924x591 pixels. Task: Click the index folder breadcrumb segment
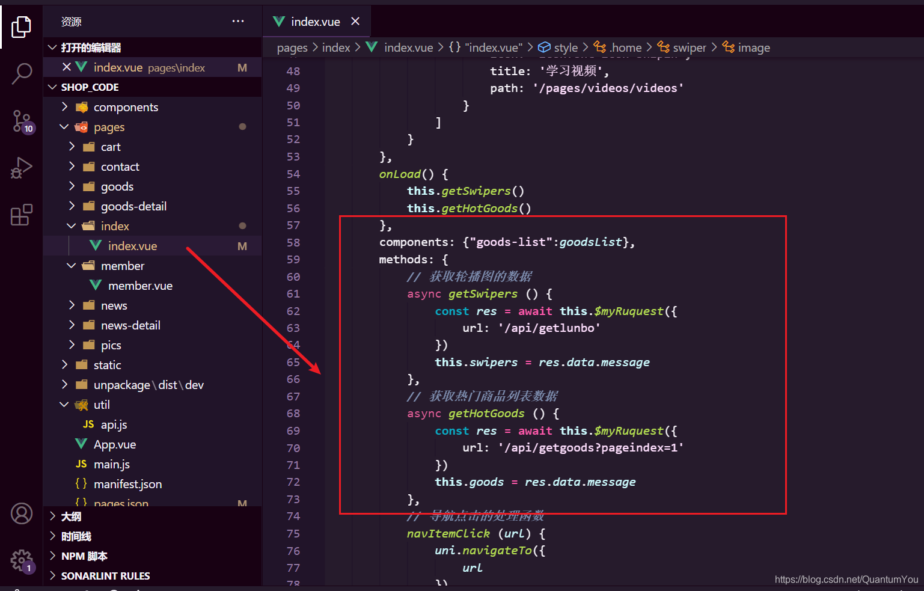pos(336,47)
